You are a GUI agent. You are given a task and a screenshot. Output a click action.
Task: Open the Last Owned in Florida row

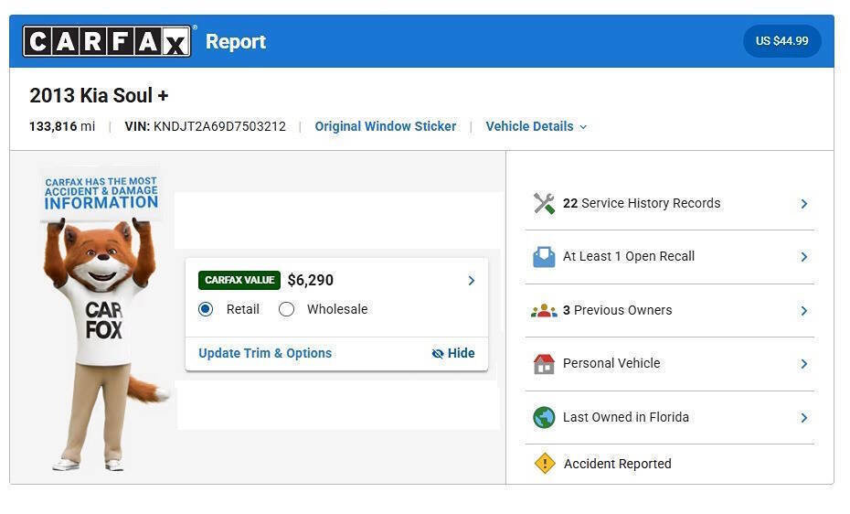(669, 418)
